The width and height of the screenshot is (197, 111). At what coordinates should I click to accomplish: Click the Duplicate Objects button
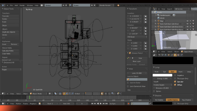pyautogui.click(x=10, y=32)
